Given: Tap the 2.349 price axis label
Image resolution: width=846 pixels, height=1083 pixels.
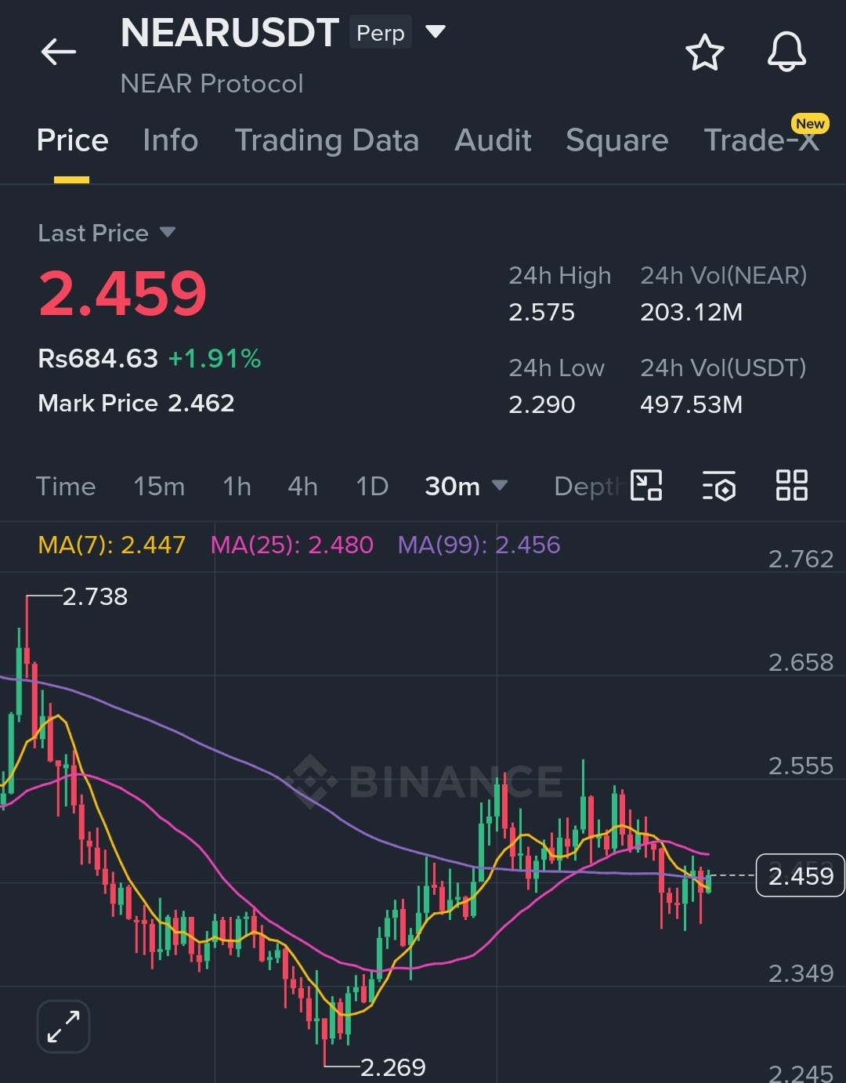Looking at the screenshot, I should [801, 973].
